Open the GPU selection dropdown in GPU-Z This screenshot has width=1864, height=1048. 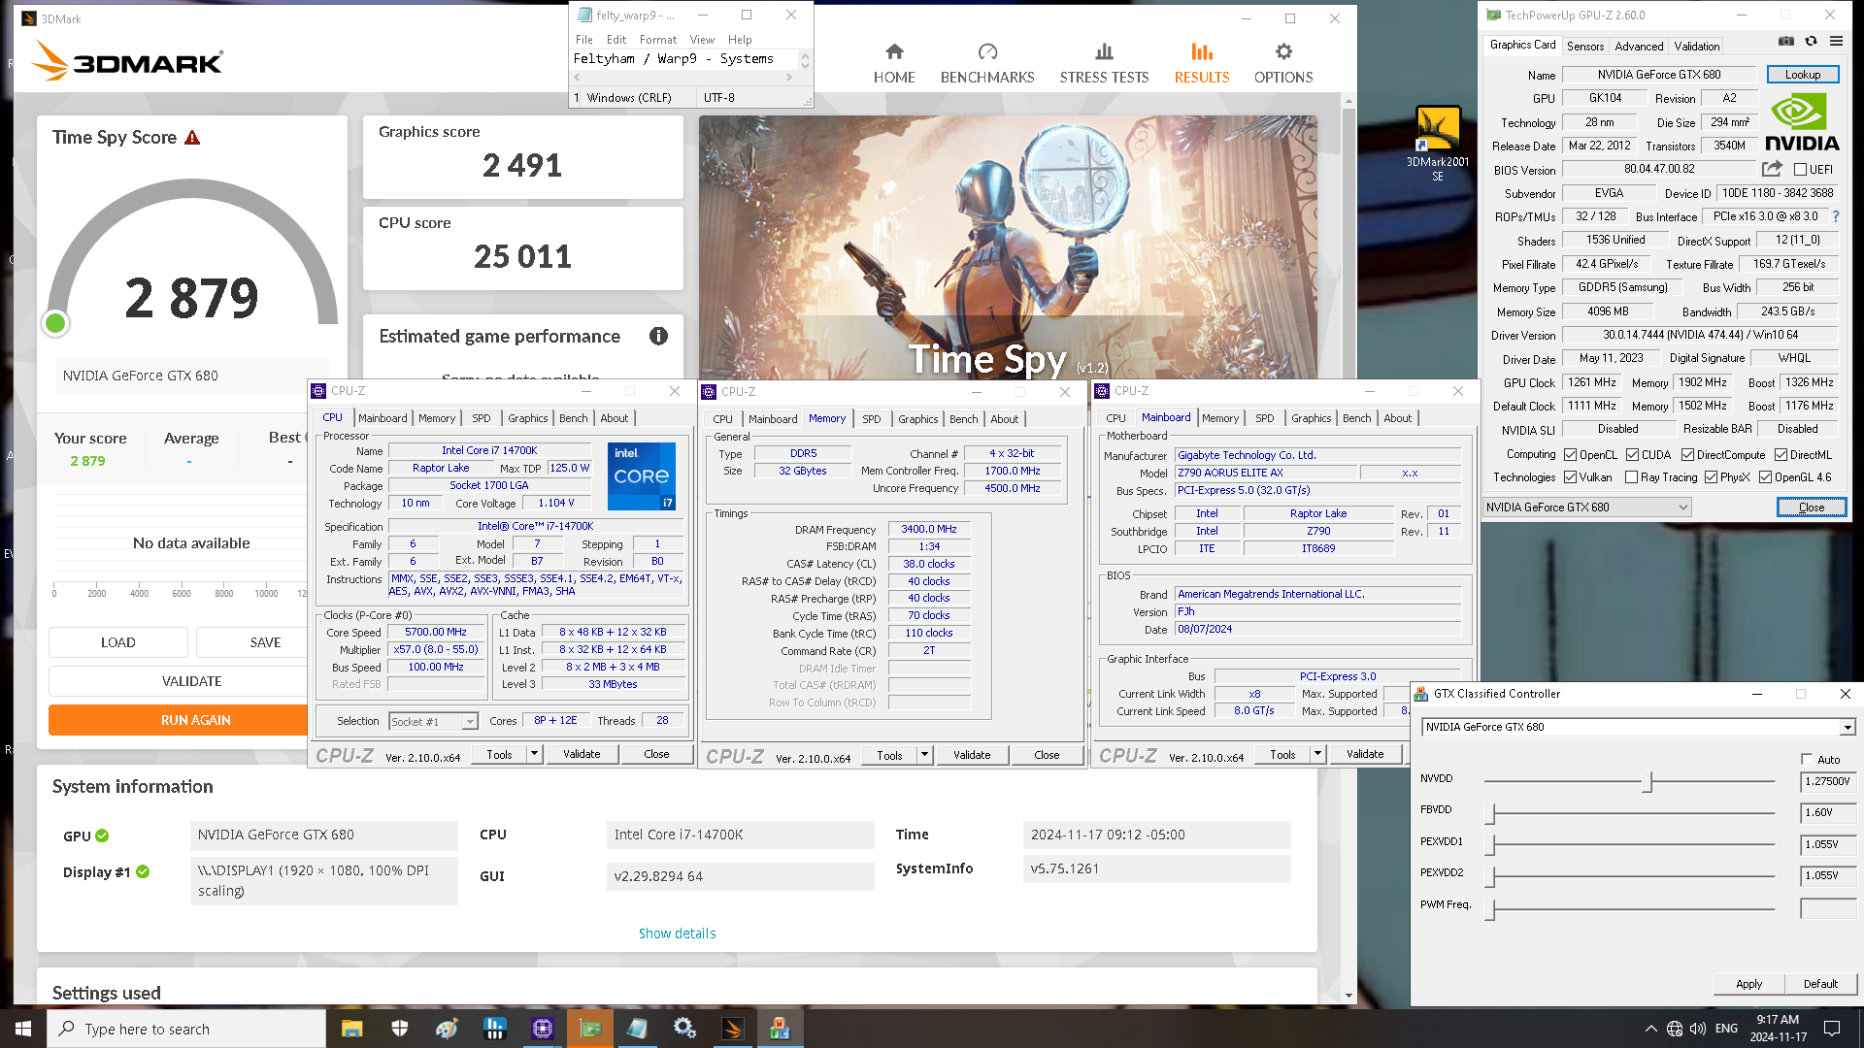[1587, 508]
